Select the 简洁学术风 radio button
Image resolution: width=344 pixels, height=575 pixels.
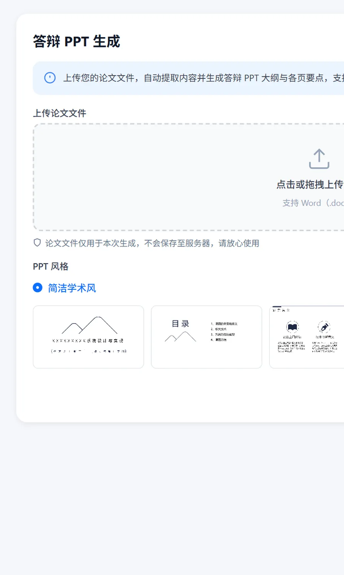click(37, 287)
